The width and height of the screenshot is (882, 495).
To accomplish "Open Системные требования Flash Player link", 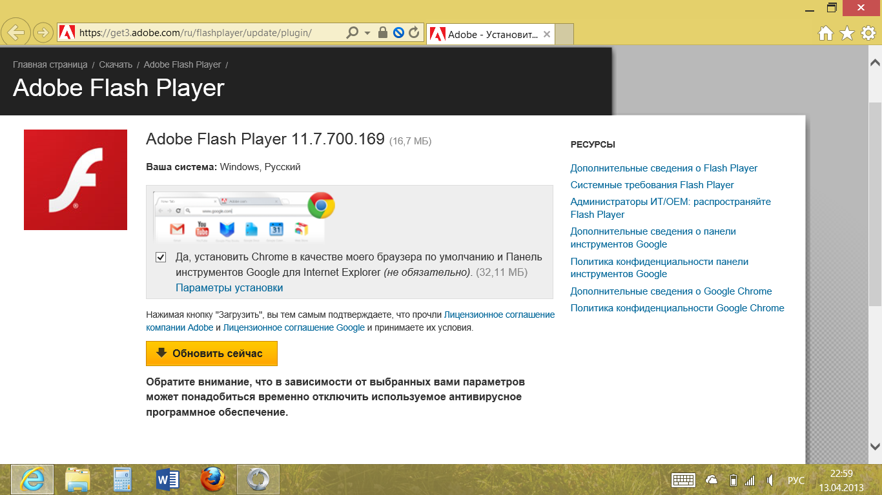I will [651, 185].
